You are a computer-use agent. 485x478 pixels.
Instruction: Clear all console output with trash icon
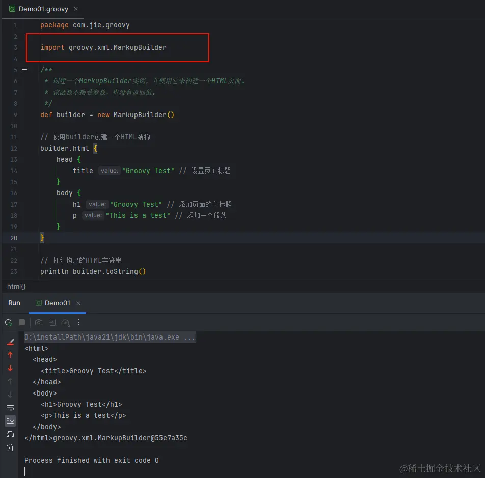pyautogui.click(x=10, y=447)
